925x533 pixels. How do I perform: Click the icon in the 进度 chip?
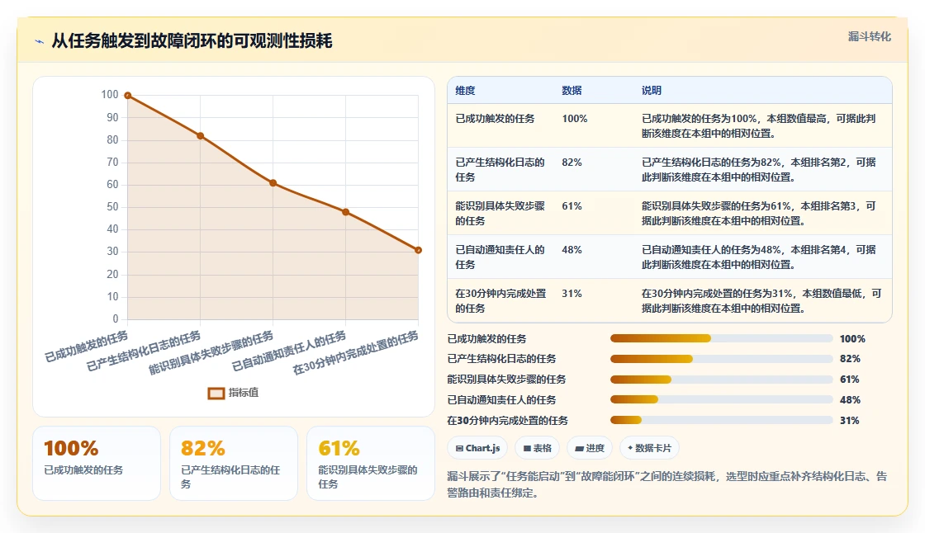click(x=579, y=449)
